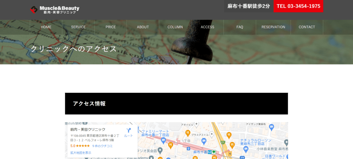Go to the HOME menu item
This screenshot has height=159, width=353.
coord(46,27)
